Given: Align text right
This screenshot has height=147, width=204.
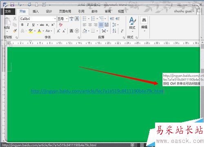Looking at the screenshot, I should click(95, 25).
